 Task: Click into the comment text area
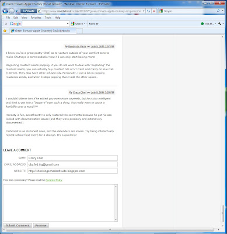pyautogui.click(x=59, y=203)
